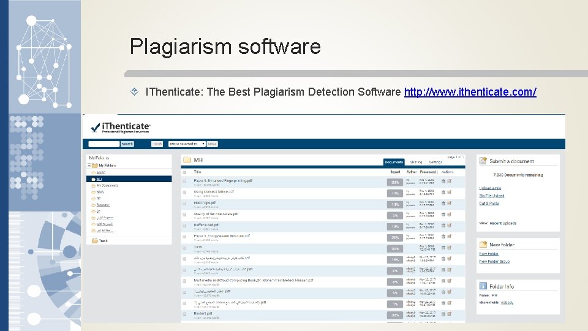The image size is (588, 331).
Task: Focus the search text field
Action: click(x=104, y=143)
